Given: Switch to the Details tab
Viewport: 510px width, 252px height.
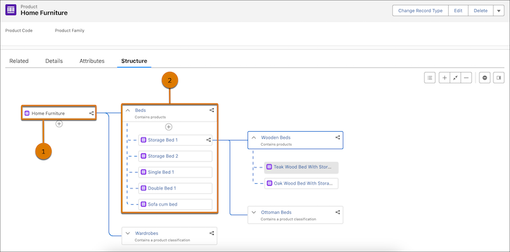Looking at the screenshot, I should coord(54,60).
